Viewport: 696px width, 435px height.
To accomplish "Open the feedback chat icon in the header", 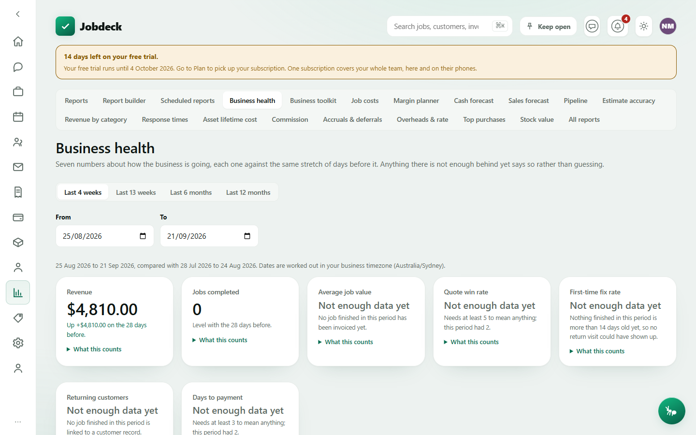I will pos(592,26).
